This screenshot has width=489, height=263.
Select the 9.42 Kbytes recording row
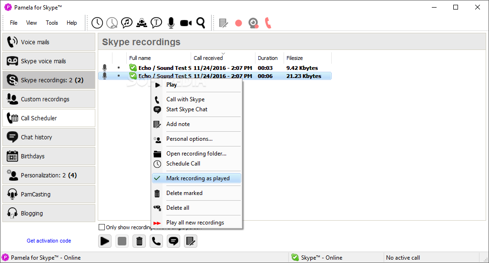pyautogui.click(x=215, y=68)
